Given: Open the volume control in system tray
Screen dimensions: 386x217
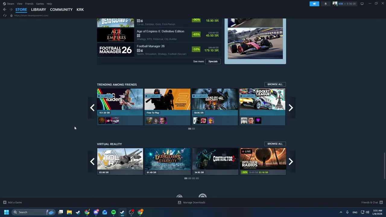Looking at the screenshot, I should [x=367, y=212].
